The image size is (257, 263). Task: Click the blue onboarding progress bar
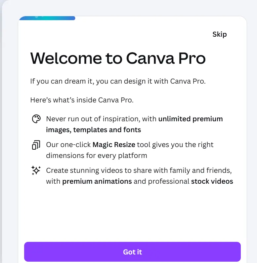(x=47, y=18)
